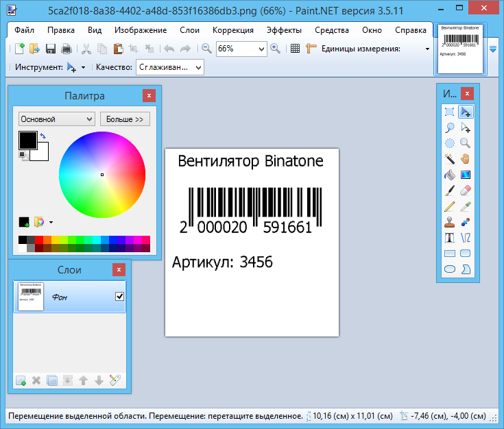The image size is (504, 429).
Task: Click the Save diskette icon
Action: coord(51,49)
